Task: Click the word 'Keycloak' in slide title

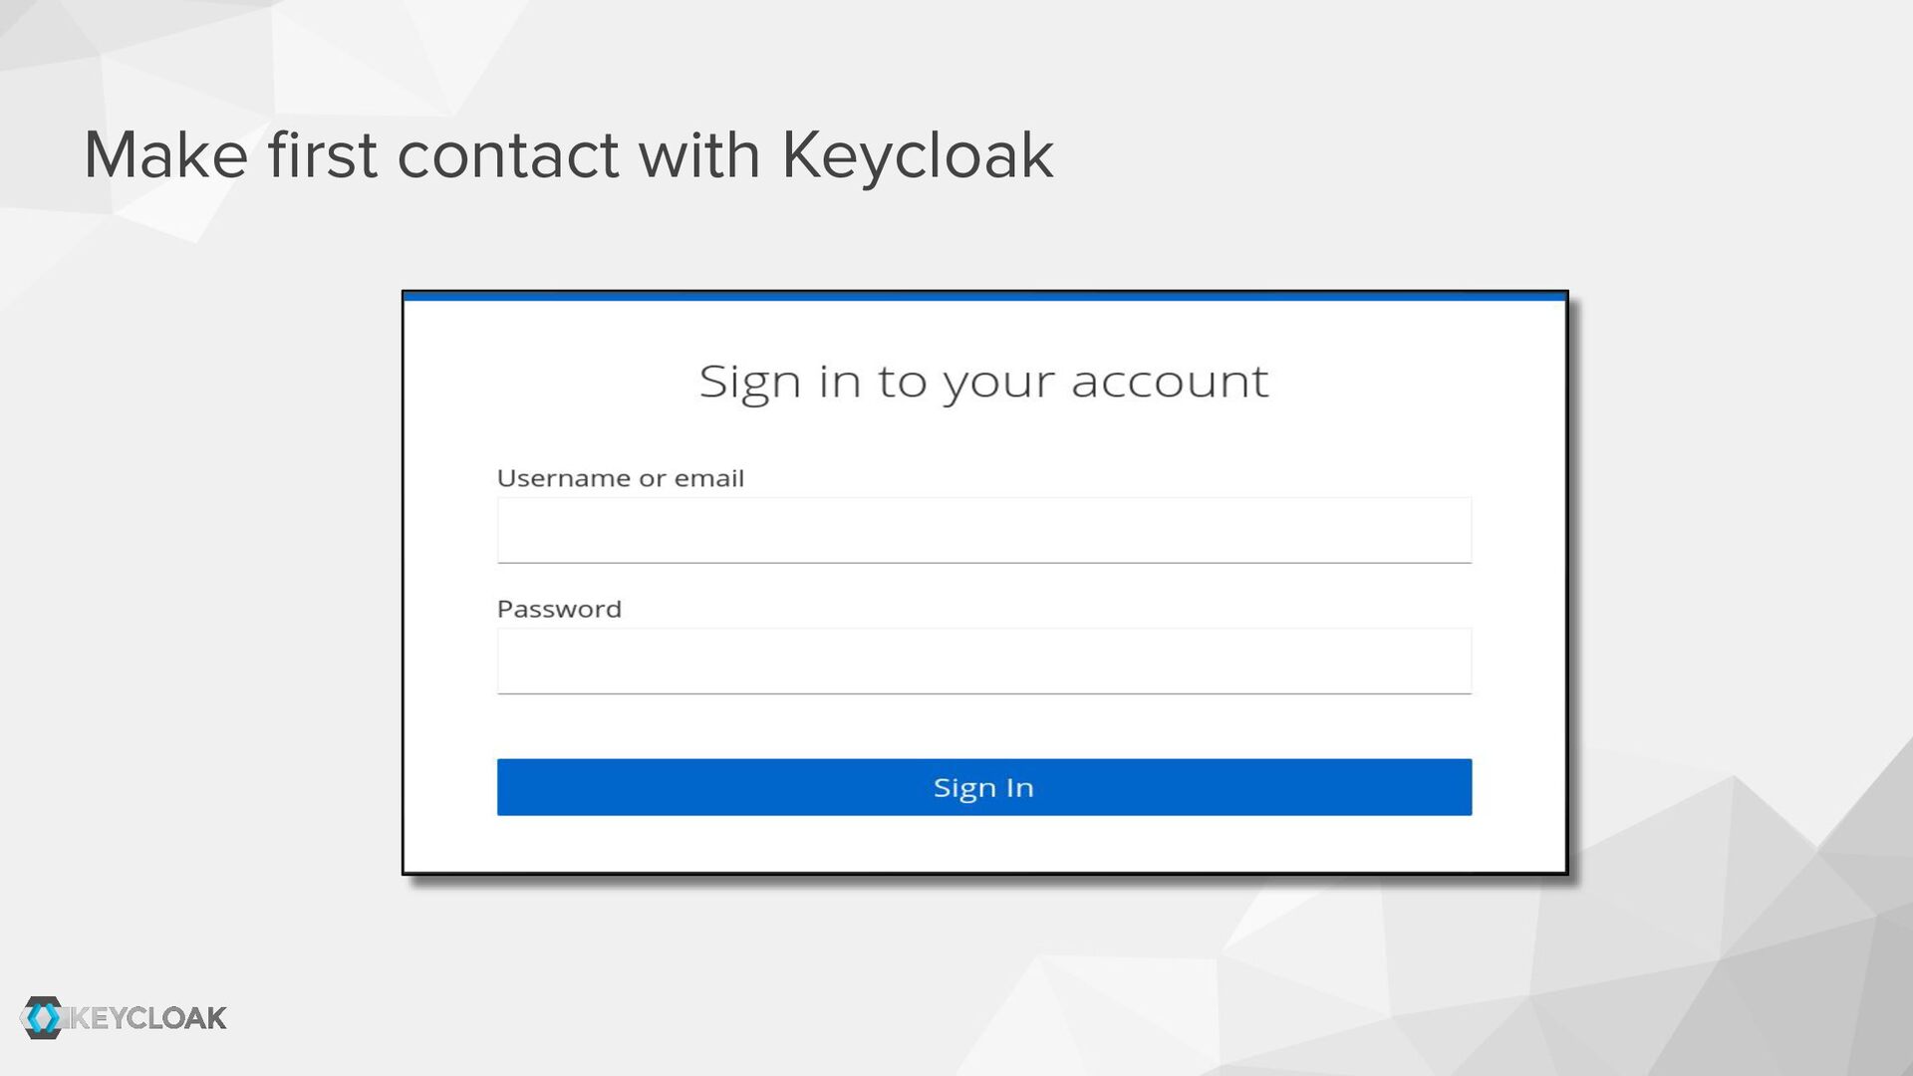Action: click(x=917, y=155)
